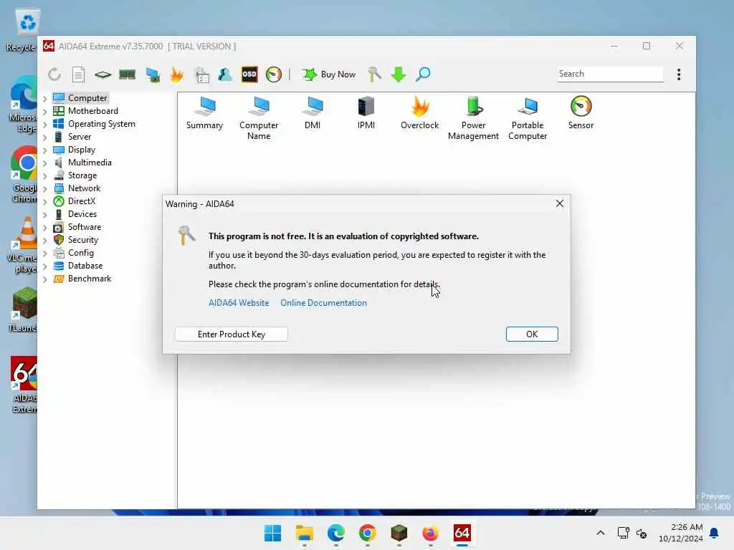Click OK in the Warning dialog
734x550 pixels.
tap(532, 334)
